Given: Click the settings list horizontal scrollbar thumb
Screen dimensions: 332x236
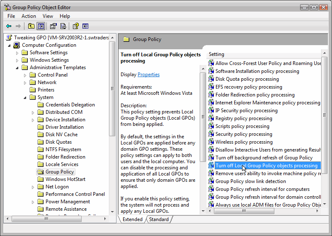Looking at the screenshot, I should pyautogui.click(x=244, y=211).
